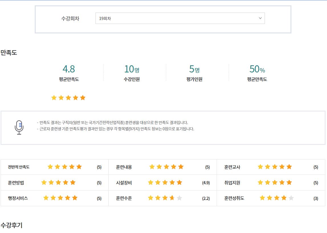
Task: Click the empty gray star in 훈련수준
Action: coord(179,198)
